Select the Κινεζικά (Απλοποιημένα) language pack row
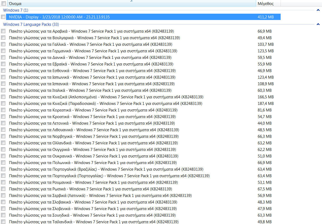The image size is (322, 224). click(x=143, y=97)
